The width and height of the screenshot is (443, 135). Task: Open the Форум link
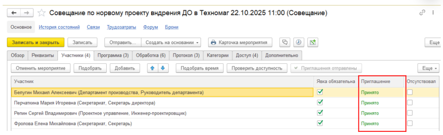coord(150,27)
